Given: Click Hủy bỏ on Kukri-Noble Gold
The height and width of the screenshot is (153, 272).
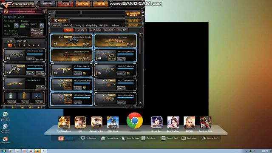Looking at the screenshot, I should click(x=40, y=87).
